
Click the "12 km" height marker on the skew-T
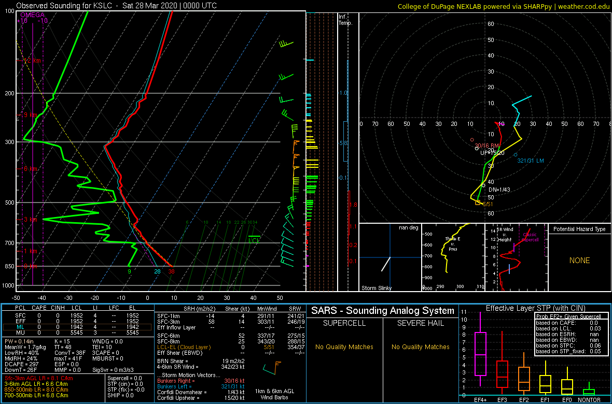tap(32, 61)
